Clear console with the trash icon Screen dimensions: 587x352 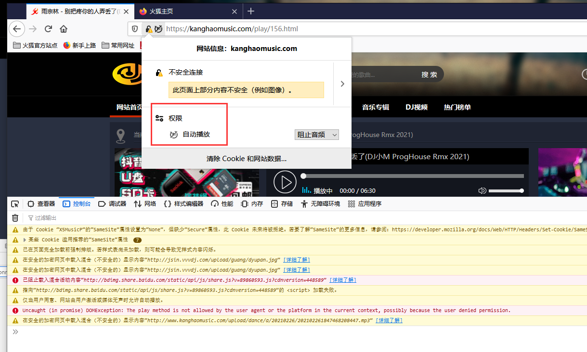click(15, 218)
